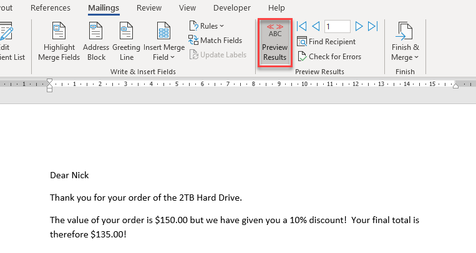Insert a Greeting Line
The image size is (476, 253).
(x=126, y=31)
